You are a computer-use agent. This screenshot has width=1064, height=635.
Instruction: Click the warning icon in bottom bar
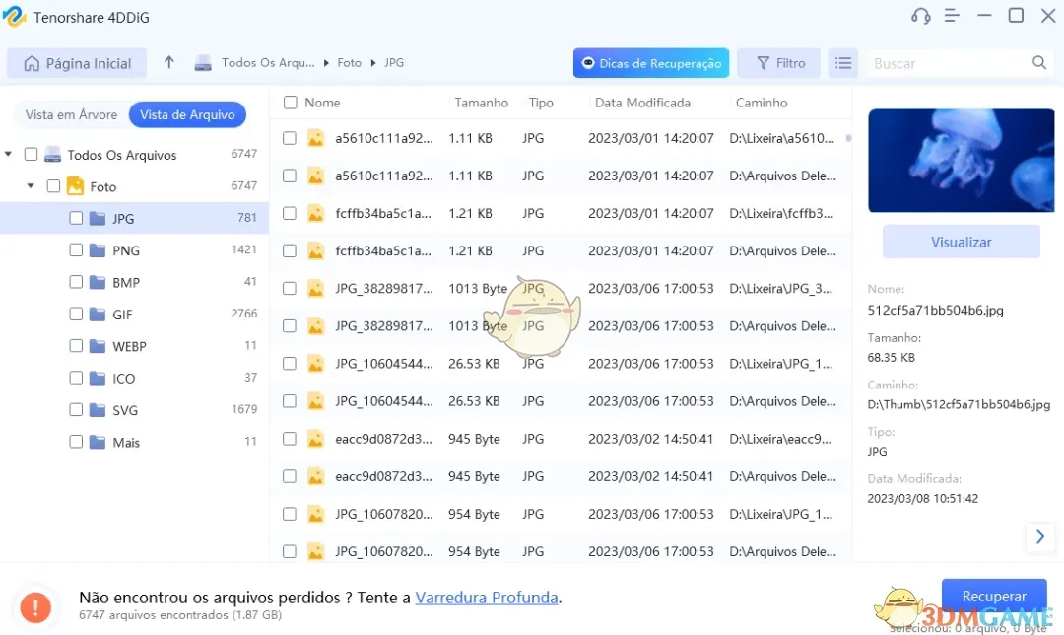pyautogui.click(x=35, y=607)
